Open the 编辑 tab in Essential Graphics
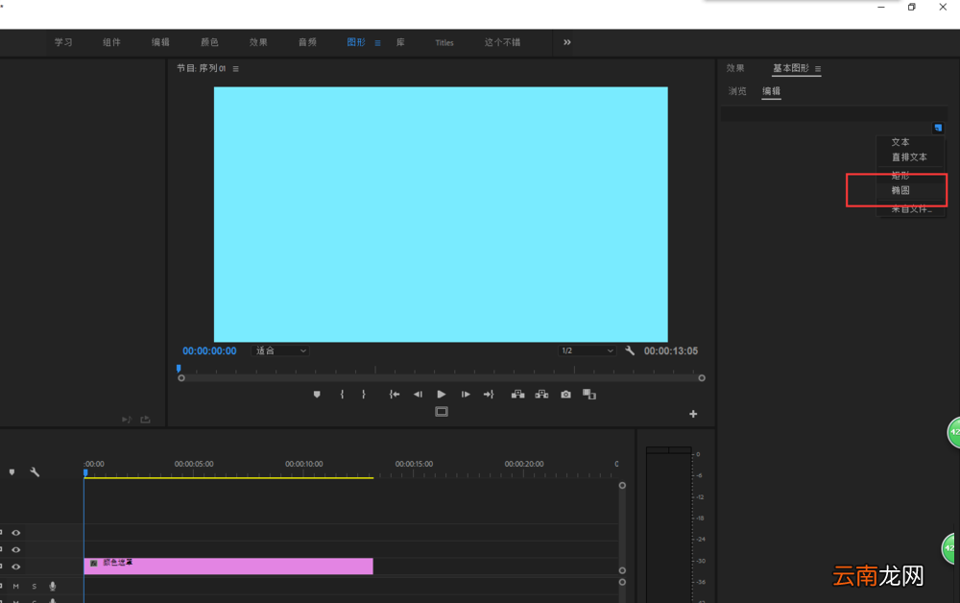This screenshot has width=960, height=603. pos(772,91)
